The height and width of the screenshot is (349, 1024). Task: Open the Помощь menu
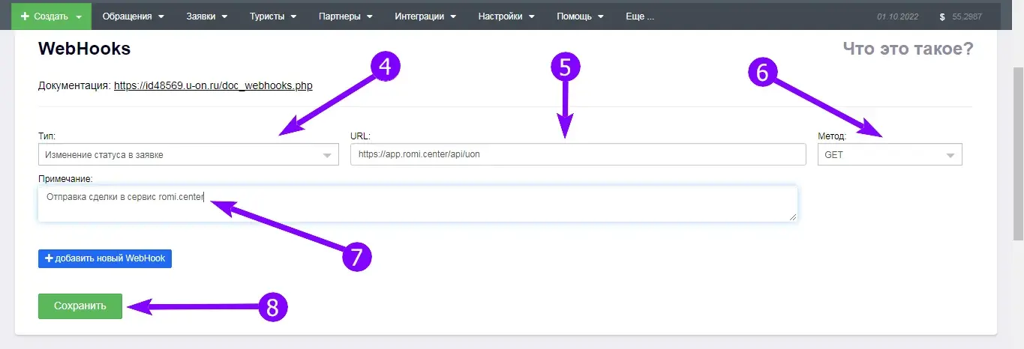pos(580,16)
